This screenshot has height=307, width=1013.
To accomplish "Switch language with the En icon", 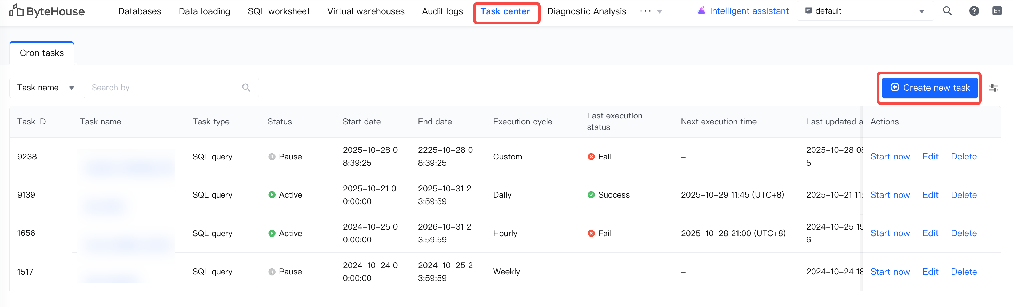I will click(997, 11).
